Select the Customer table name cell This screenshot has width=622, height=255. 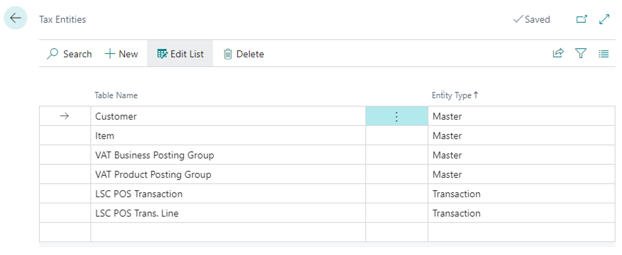pos(116,116)
